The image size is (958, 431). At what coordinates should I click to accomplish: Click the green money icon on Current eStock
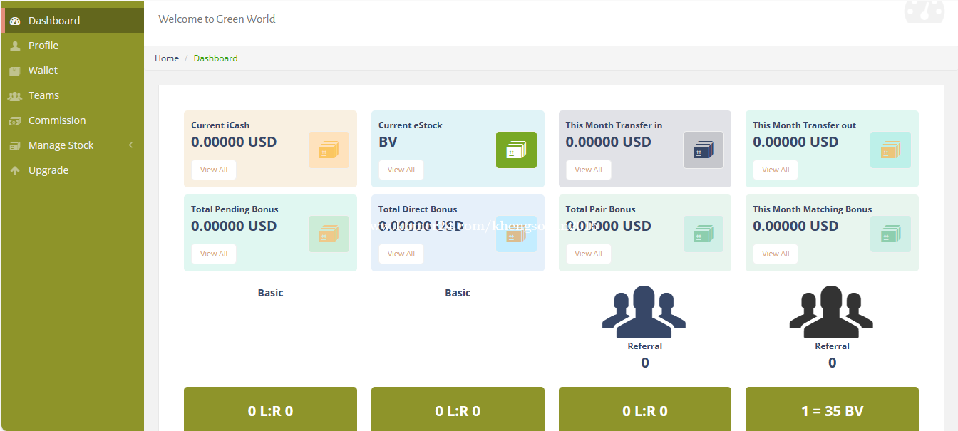516,150
